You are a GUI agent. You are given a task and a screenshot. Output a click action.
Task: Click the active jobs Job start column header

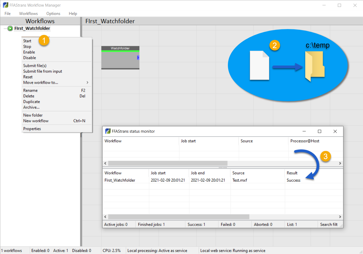[209, 141]
